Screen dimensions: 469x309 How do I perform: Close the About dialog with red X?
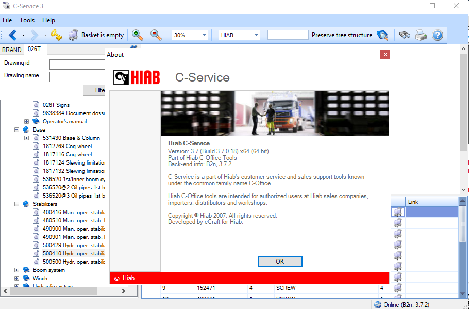(384, 54)
